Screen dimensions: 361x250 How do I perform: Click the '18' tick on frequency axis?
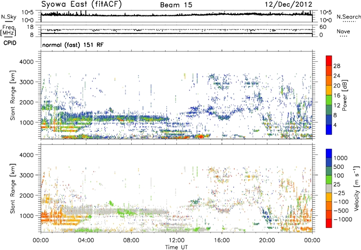tap(30, 27)
